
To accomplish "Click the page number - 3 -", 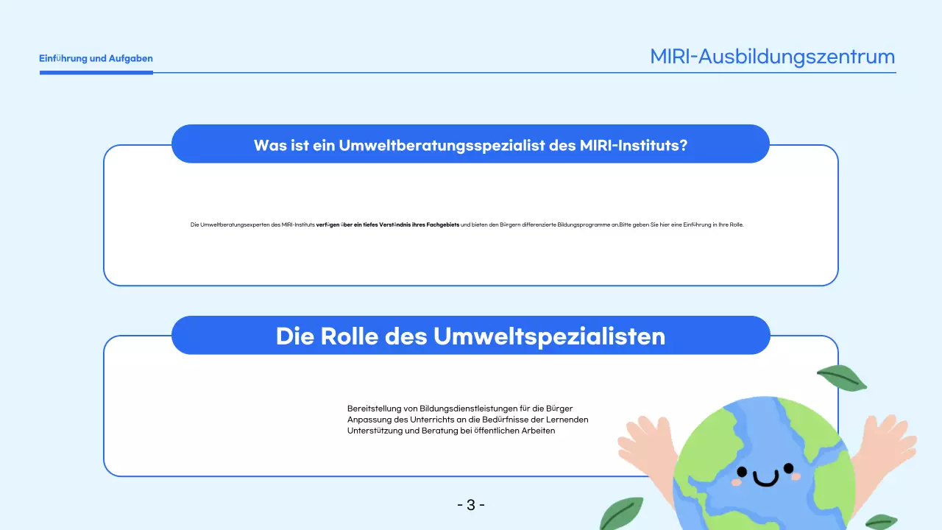I will click(471, 504).
